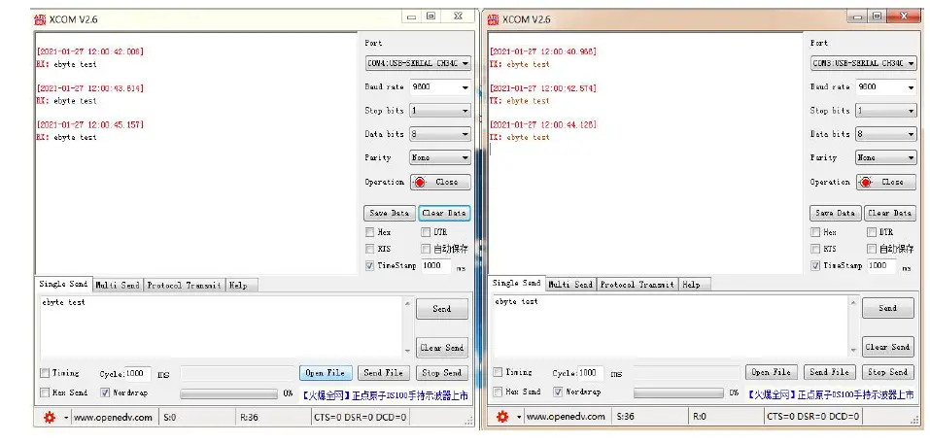This screenshot has width=930, height=443.
Task: Click Stop Send button in left window
Action: click(442, 373)
